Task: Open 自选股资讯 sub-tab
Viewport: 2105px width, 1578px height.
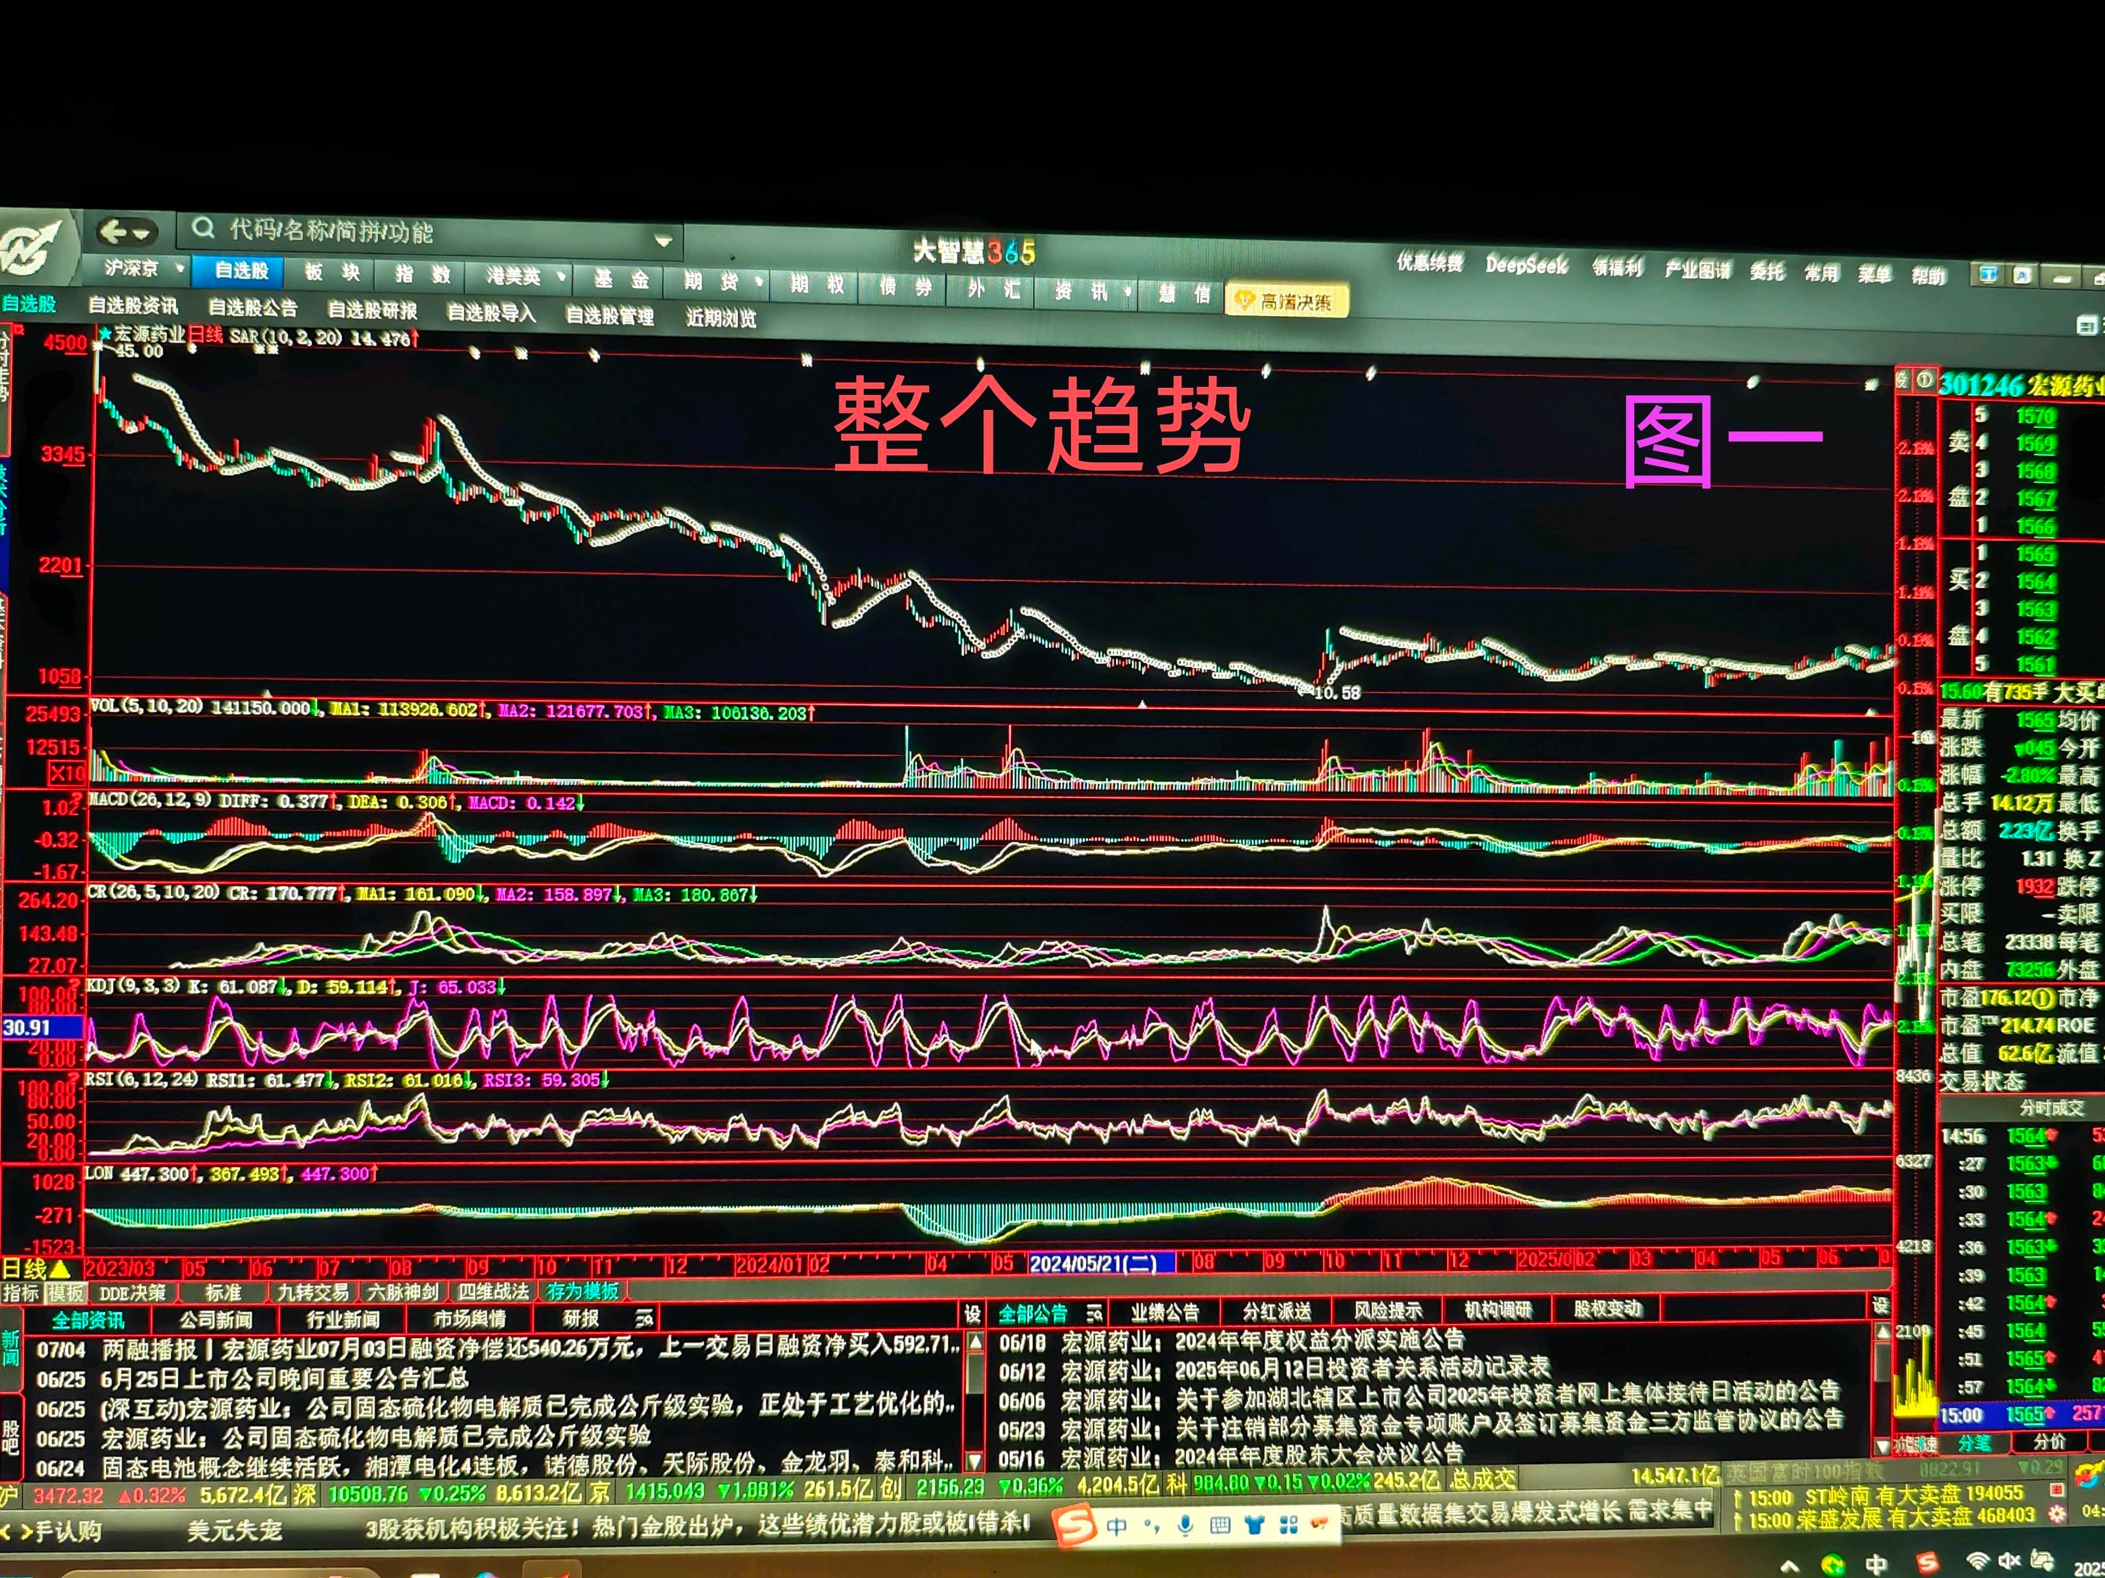Action: coord(132,305)
